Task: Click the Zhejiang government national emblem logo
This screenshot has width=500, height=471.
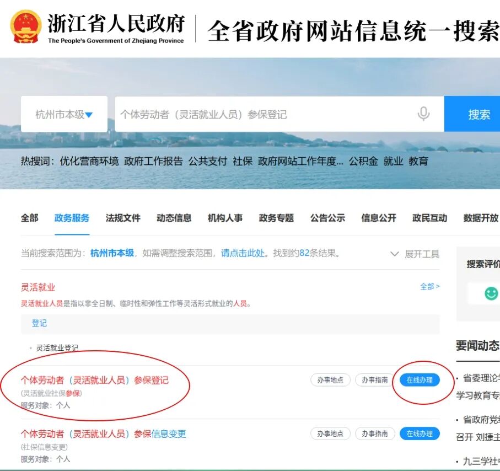Action: (x=25, y=26)
